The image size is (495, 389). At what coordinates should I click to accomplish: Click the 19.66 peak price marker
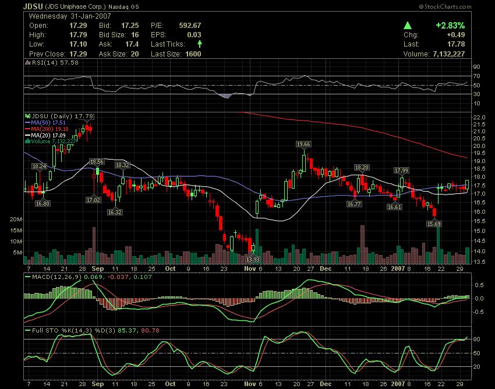[x=303, y=144]
